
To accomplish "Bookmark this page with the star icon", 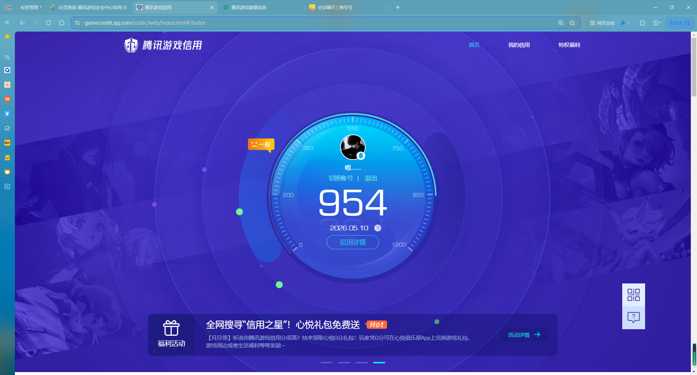I will (572, 23).
